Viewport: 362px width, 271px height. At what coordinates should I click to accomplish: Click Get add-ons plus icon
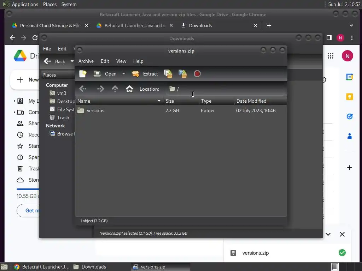[x=350, y=168]
